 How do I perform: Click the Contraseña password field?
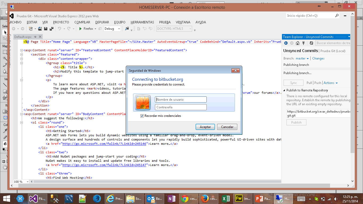(x=181, y=107)
